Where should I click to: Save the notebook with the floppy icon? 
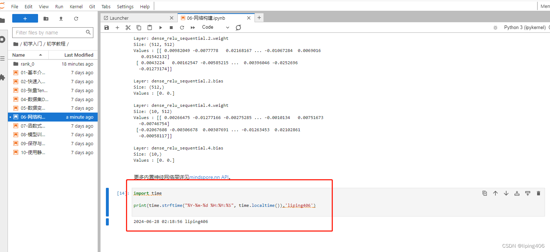click(106, 28)
